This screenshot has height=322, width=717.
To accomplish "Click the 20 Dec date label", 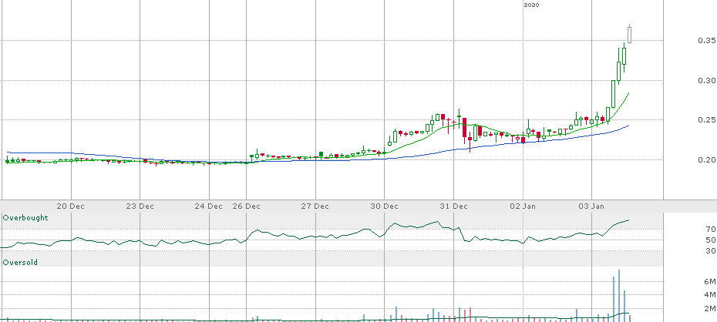I will pyautogui.click(x=72, y=206).
